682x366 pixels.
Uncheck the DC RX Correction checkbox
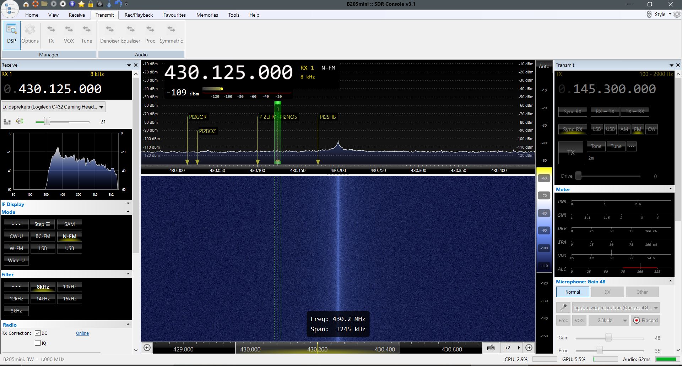pyautogui.click(x=38, y=333)
